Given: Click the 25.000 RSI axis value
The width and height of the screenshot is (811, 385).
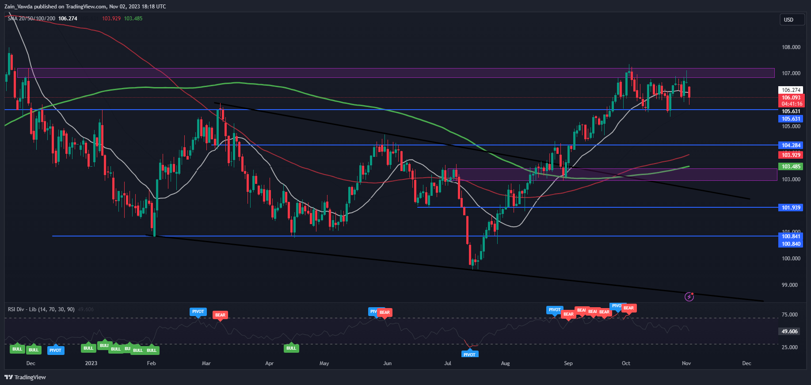Looking at the screenshot, I should (789, 347).
